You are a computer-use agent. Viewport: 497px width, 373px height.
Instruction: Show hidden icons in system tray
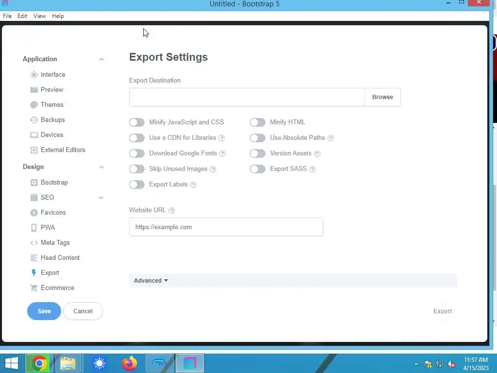pos(416,364)
